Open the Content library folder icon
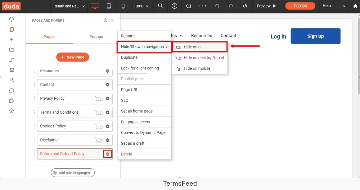This screenshot has height=190, width=360. point(12,50)
